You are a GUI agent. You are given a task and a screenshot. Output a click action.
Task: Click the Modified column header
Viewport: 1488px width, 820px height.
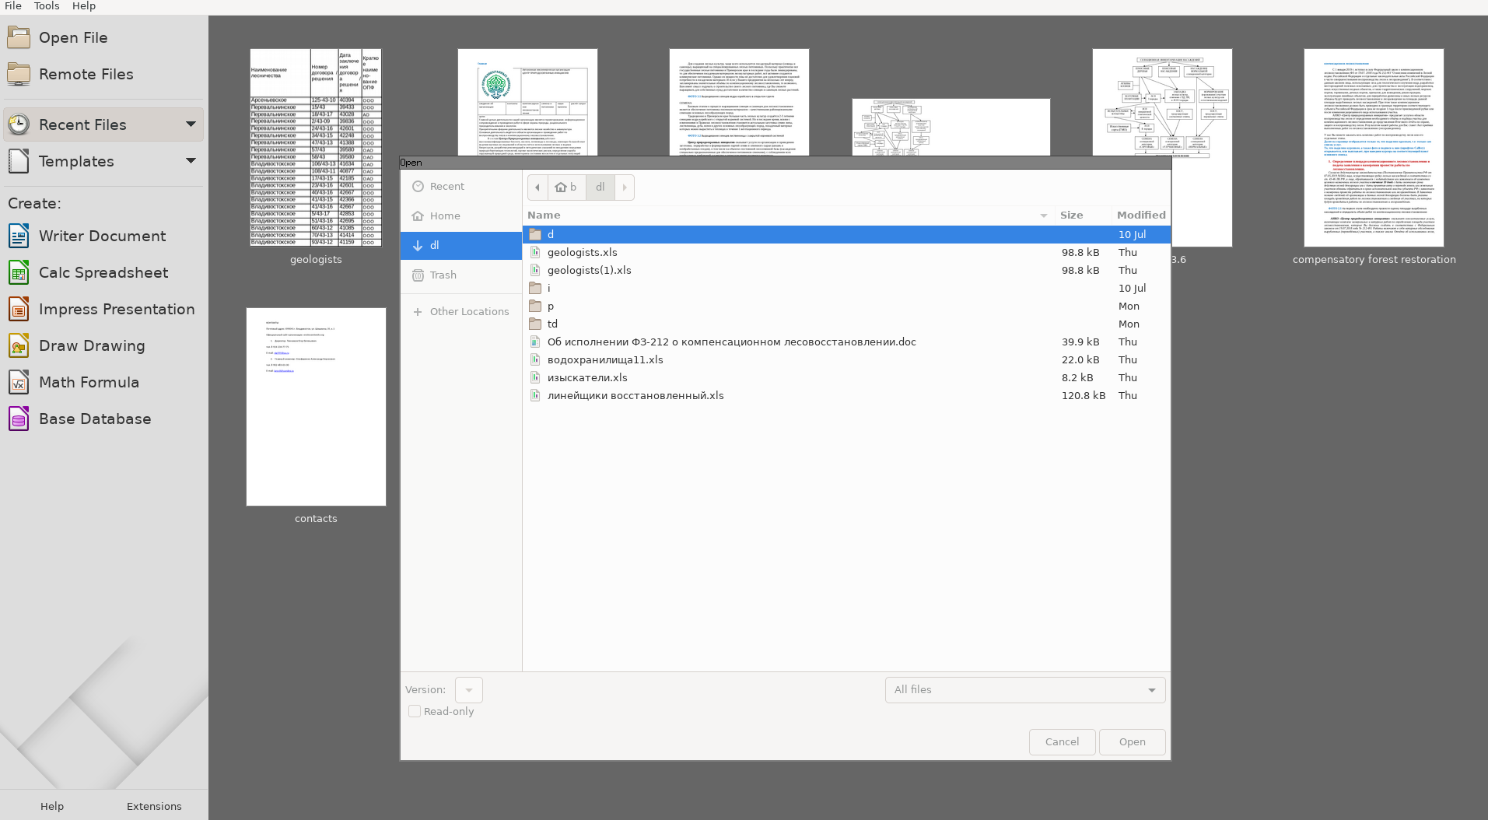[1141, 216]
